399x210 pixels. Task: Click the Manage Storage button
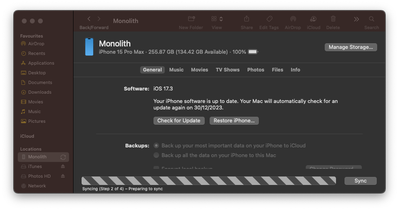pos(351,47)
